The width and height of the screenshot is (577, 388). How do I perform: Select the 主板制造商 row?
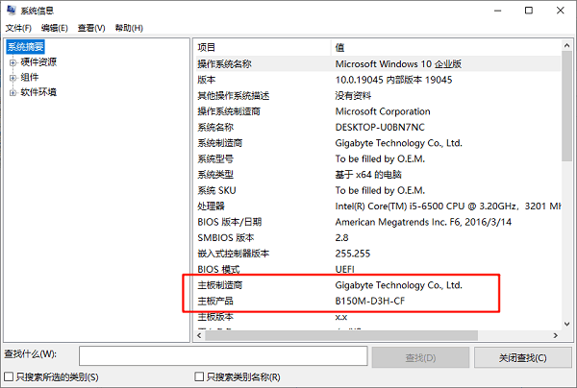tap(377, 285)
